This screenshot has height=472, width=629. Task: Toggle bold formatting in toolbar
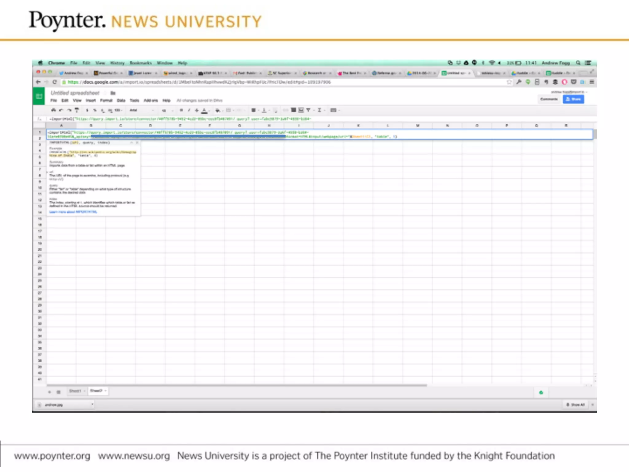pyautogui.click(x=182, y=110)
